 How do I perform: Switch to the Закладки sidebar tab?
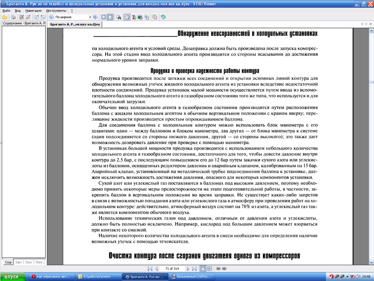pos(19,262)
